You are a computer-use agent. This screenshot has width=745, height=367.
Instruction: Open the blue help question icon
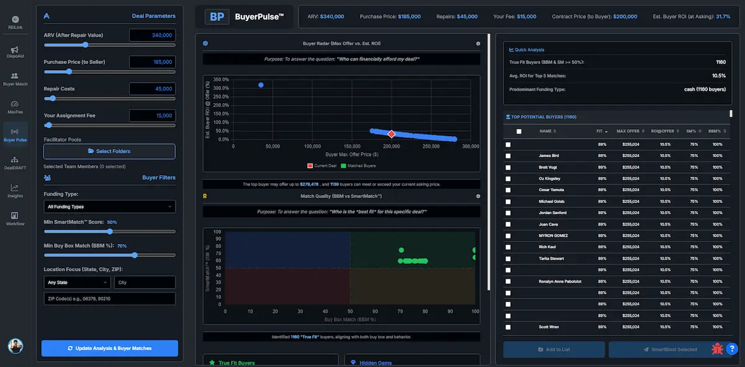[x=731, y=349]
